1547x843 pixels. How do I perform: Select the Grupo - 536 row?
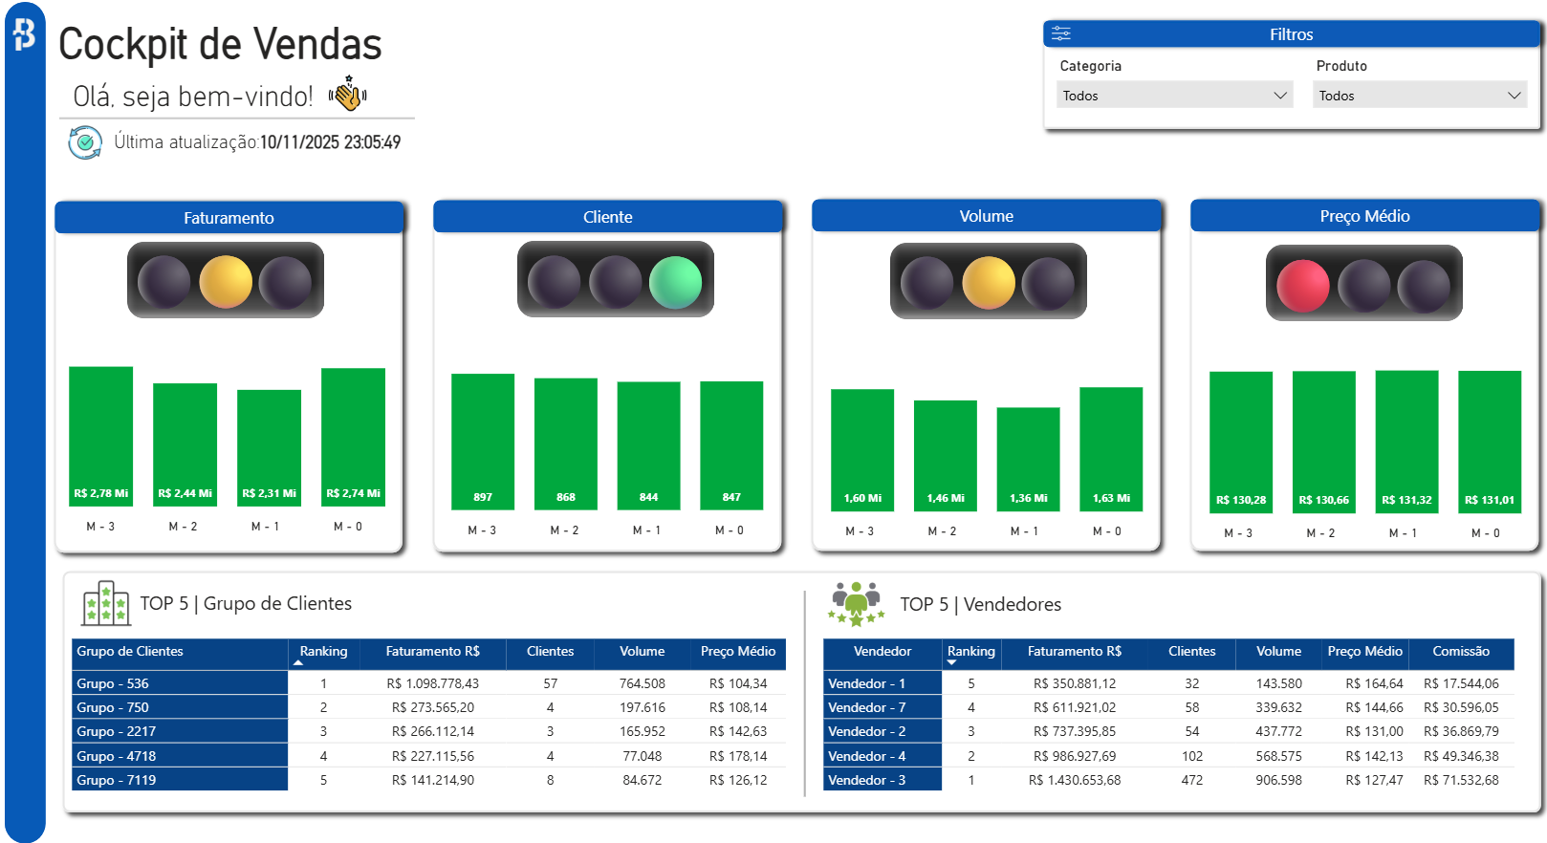(x=180, y=683)
